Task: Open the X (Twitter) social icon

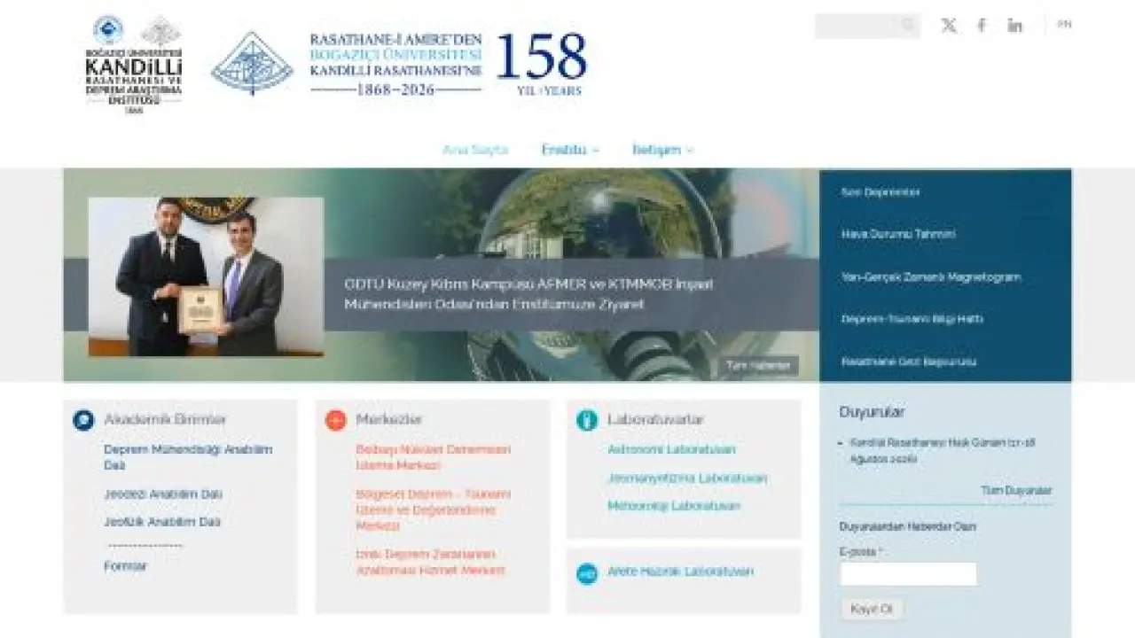Action: point(949,26)
